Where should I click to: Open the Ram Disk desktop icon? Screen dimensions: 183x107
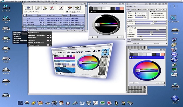tap(6, 8)
